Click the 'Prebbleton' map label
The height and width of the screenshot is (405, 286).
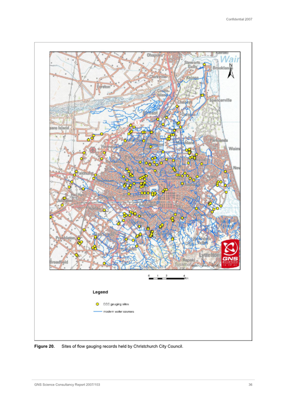coord(65,238)
